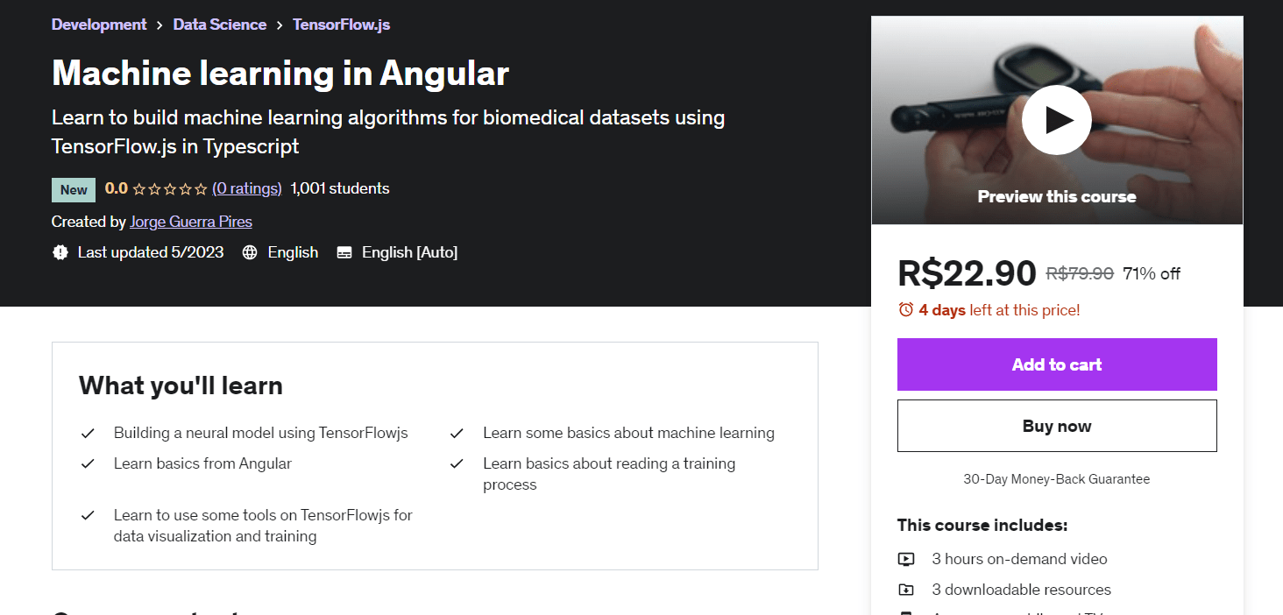
Task: Click checkmark beside Learn basics from Angular
Action: click(88, 463)
